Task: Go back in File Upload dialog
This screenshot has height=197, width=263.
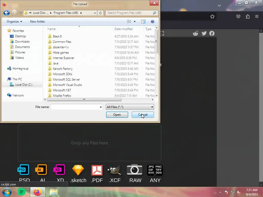Action: coord(6,13)
